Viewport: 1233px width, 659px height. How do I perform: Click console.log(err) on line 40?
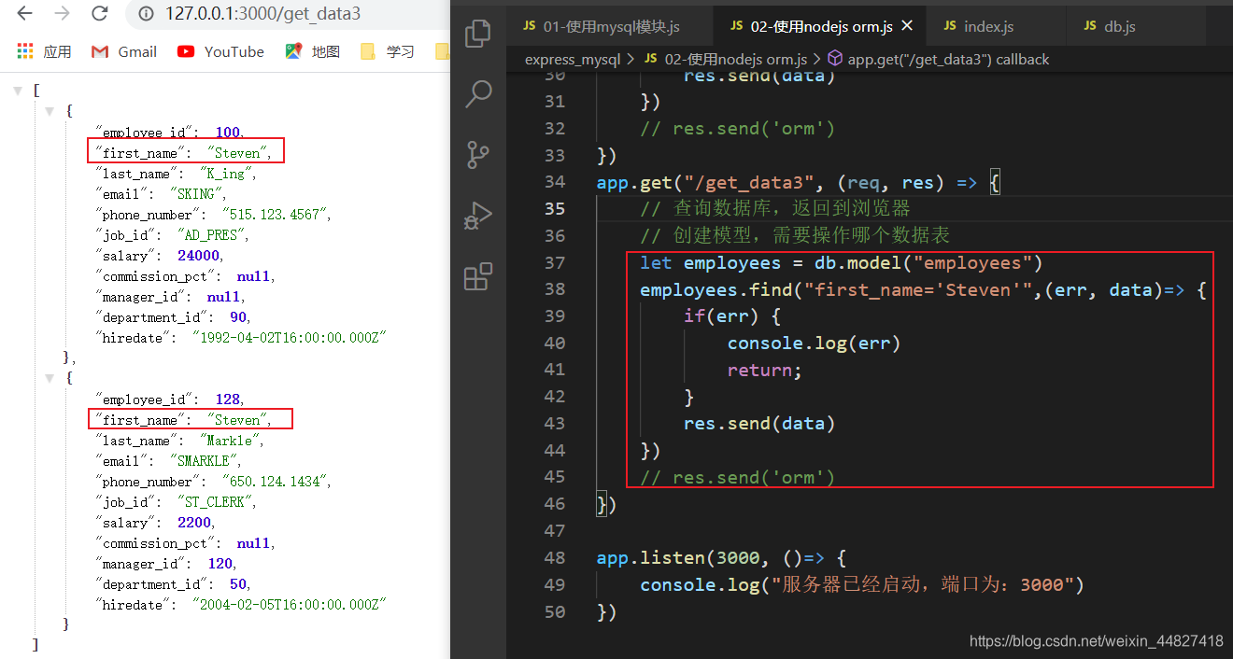(814, 344)
